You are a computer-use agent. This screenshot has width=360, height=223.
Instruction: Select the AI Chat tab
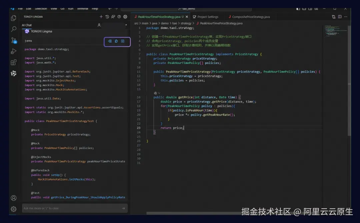pos(27,25)
